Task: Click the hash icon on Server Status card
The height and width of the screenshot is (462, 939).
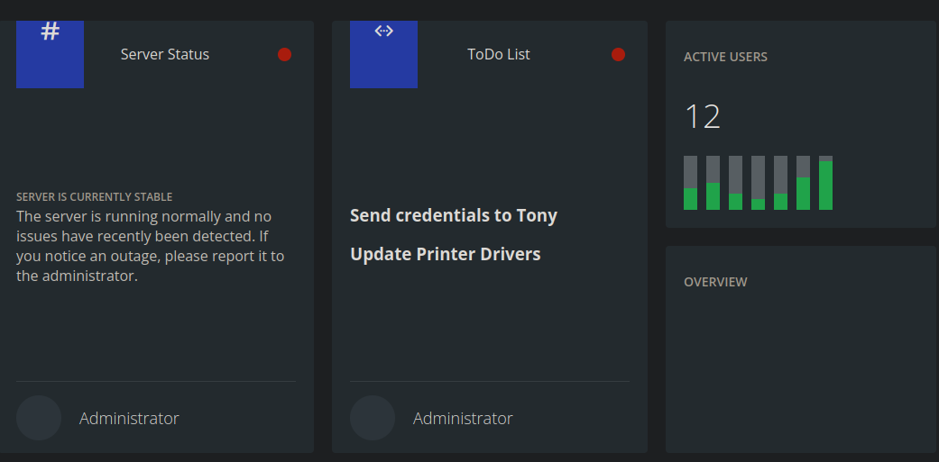Action: coord(51,32)
